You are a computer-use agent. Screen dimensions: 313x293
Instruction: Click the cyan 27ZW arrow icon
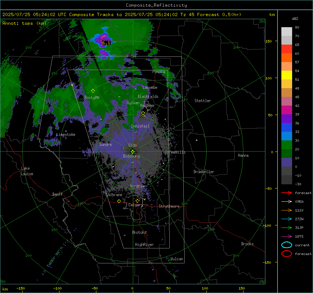[x=287, y=219]
